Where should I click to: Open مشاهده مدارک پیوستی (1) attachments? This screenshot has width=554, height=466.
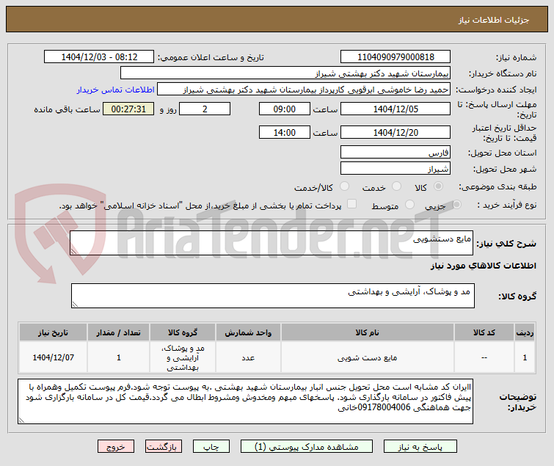point(306,446)
